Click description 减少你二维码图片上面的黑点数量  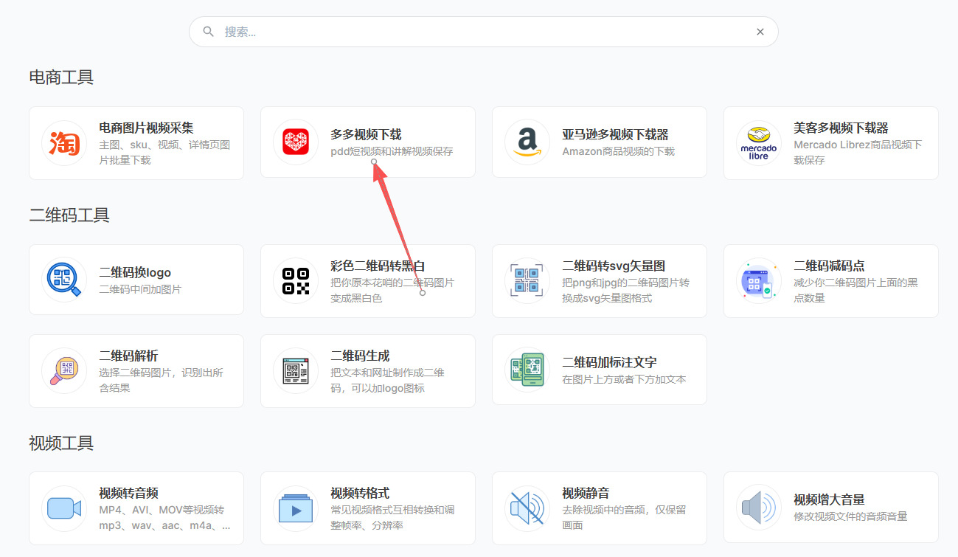855,290
